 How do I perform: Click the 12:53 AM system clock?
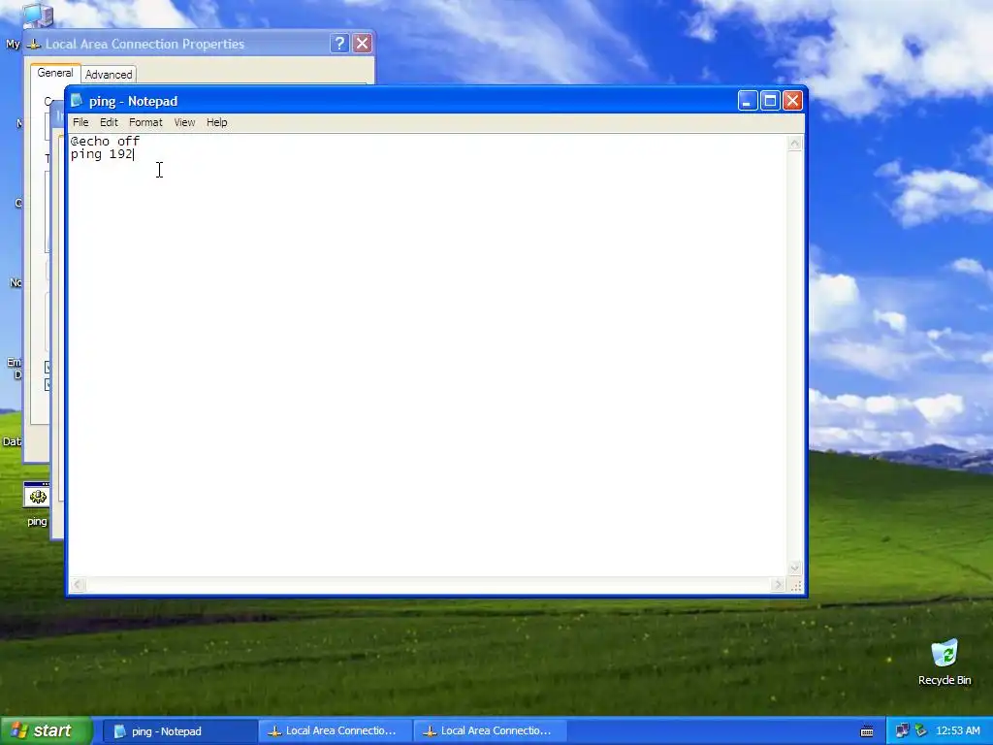tap(957, 731)
